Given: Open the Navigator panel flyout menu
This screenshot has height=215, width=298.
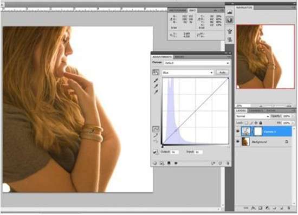Looking at the screenshot, I should pyautogui.click(x=294, y=8).
